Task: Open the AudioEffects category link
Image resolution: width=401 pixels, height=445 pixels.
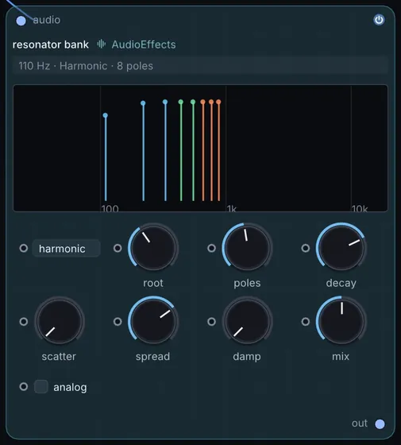Action: click(144, 44)
